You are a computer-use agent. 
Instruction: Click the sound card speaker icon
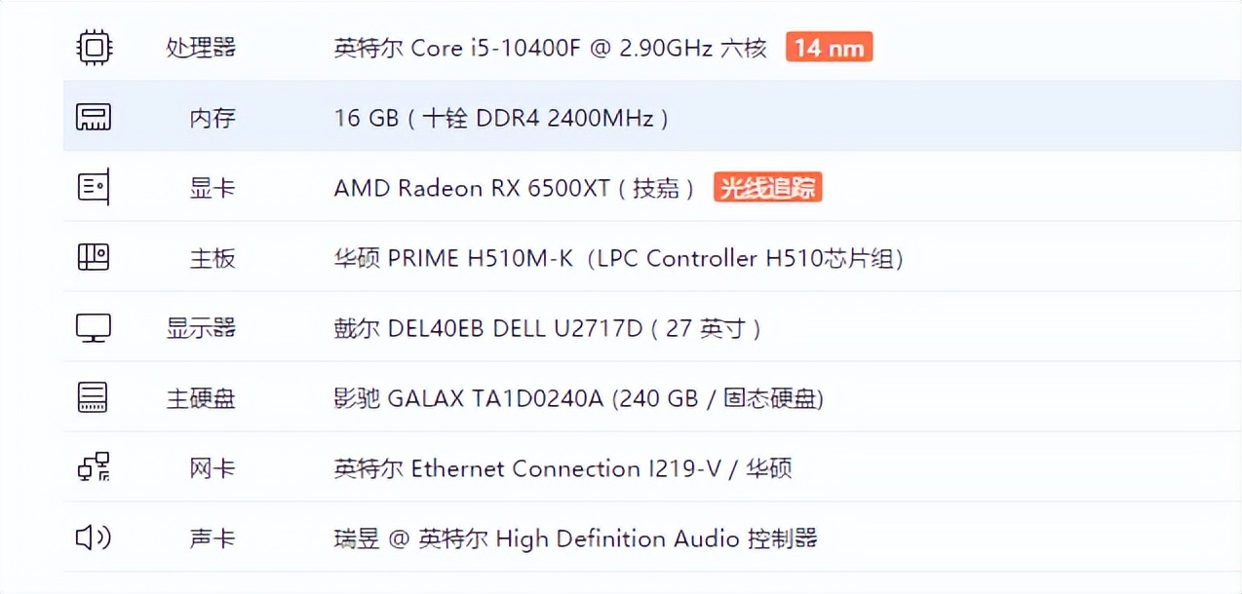(93, 538)
